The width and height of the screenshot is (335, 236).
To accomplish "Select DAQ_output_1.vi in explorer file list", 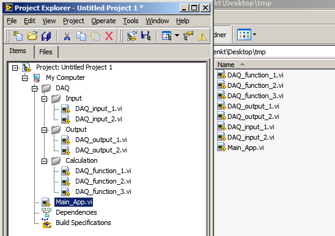I will [253, 106].
